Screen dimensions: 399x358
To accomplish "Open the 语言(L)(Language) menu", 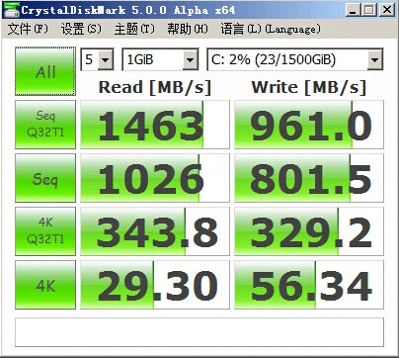I will pos(271,29).
